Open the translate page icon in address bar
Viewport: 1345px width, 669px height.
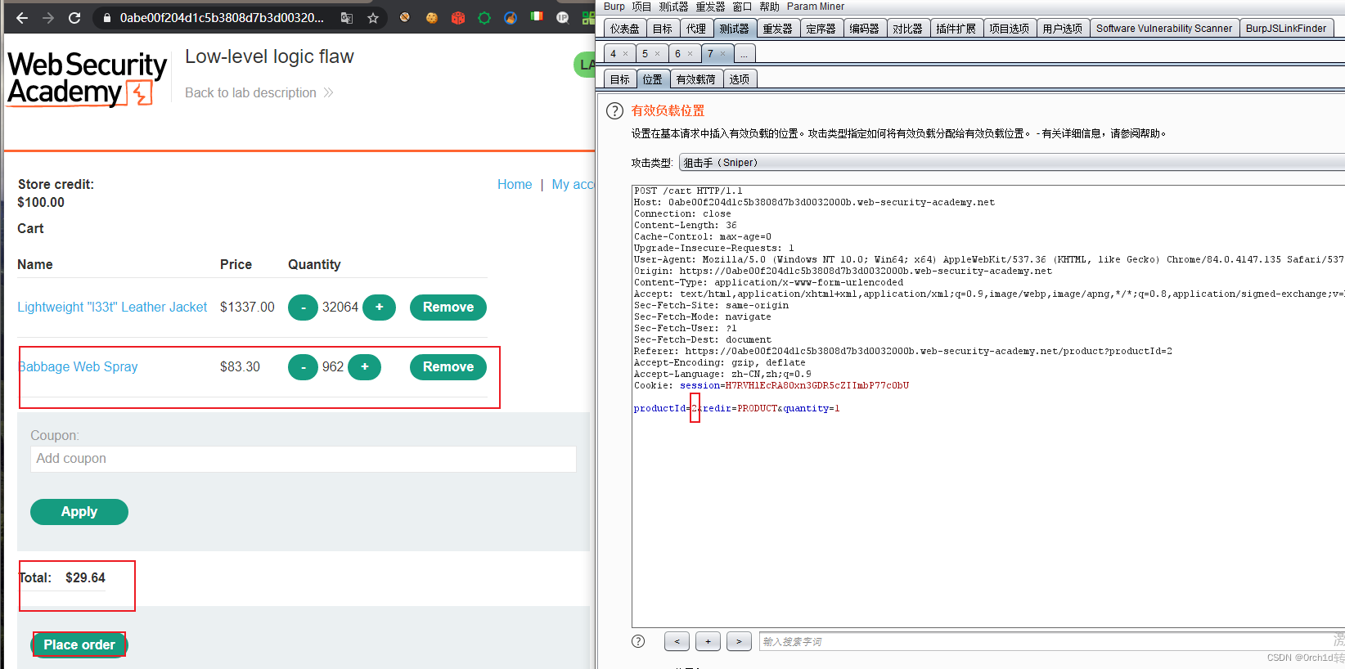pos(347,17)
